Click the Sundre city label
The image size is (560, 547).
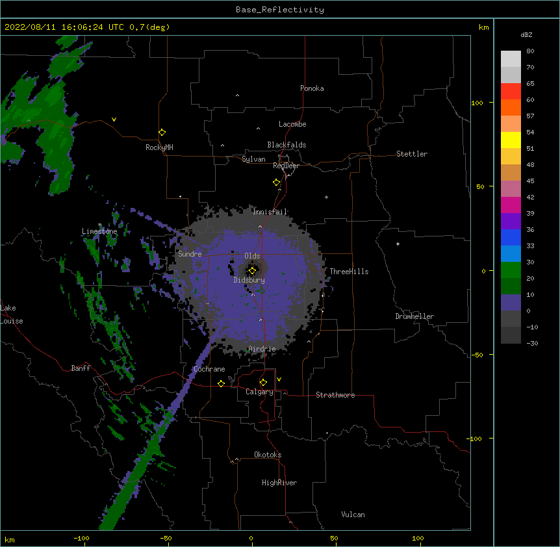[190, 254]
